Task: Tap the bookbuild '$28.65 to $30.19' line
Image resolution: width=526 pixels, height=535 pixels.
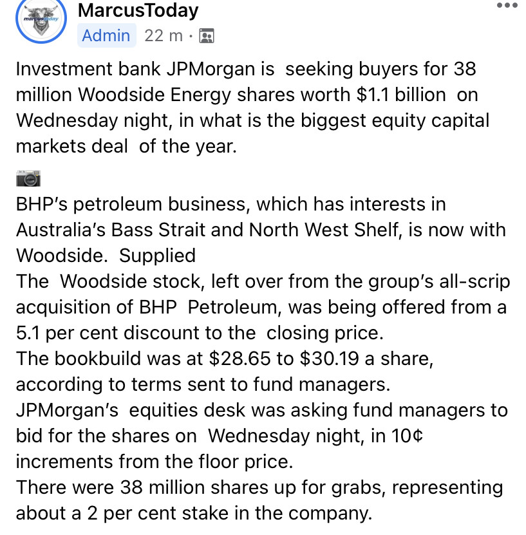Action: pyautogui.click(x=225, y=359)
